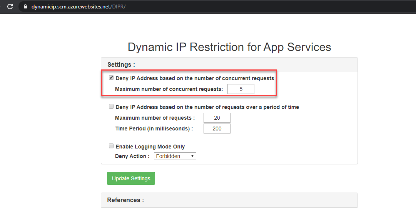
Task: Click the 'Time Period (in milliseconds)' label
Action: click(154, 129)
